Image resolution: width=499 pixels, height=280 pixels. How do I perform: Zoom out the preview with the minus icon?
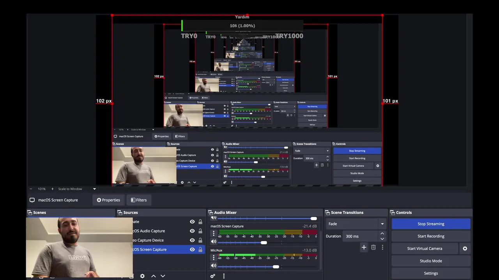(x=31, y=189)
